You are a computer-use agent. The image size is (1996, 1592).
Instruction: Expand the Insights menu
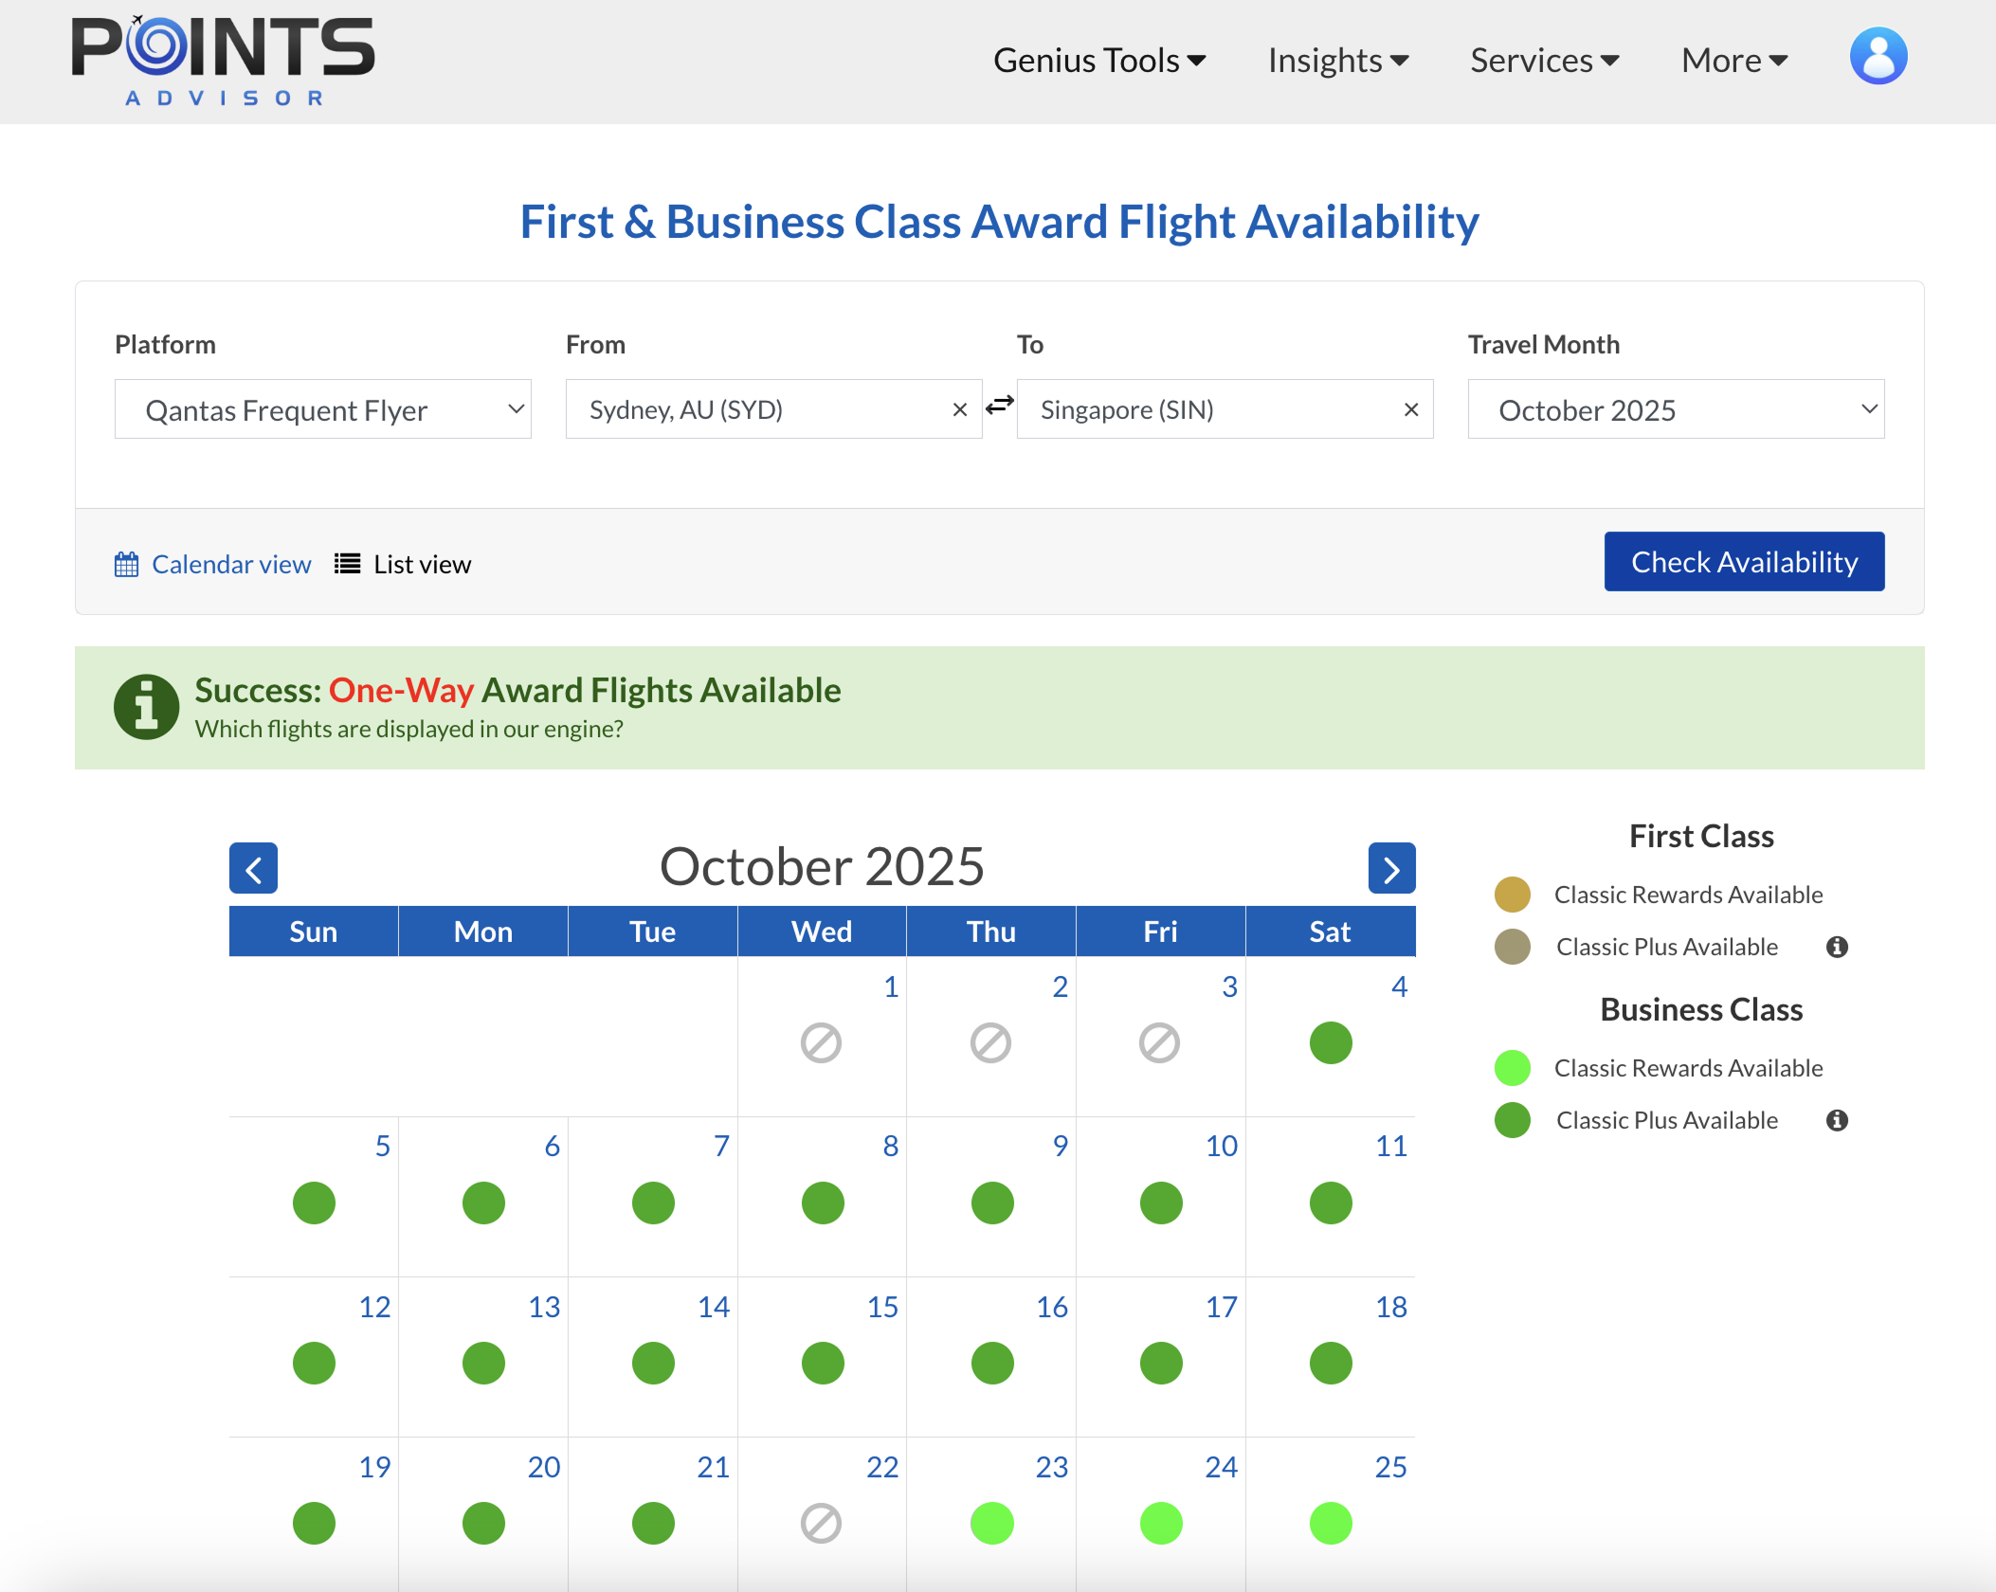coord(1338,60)
